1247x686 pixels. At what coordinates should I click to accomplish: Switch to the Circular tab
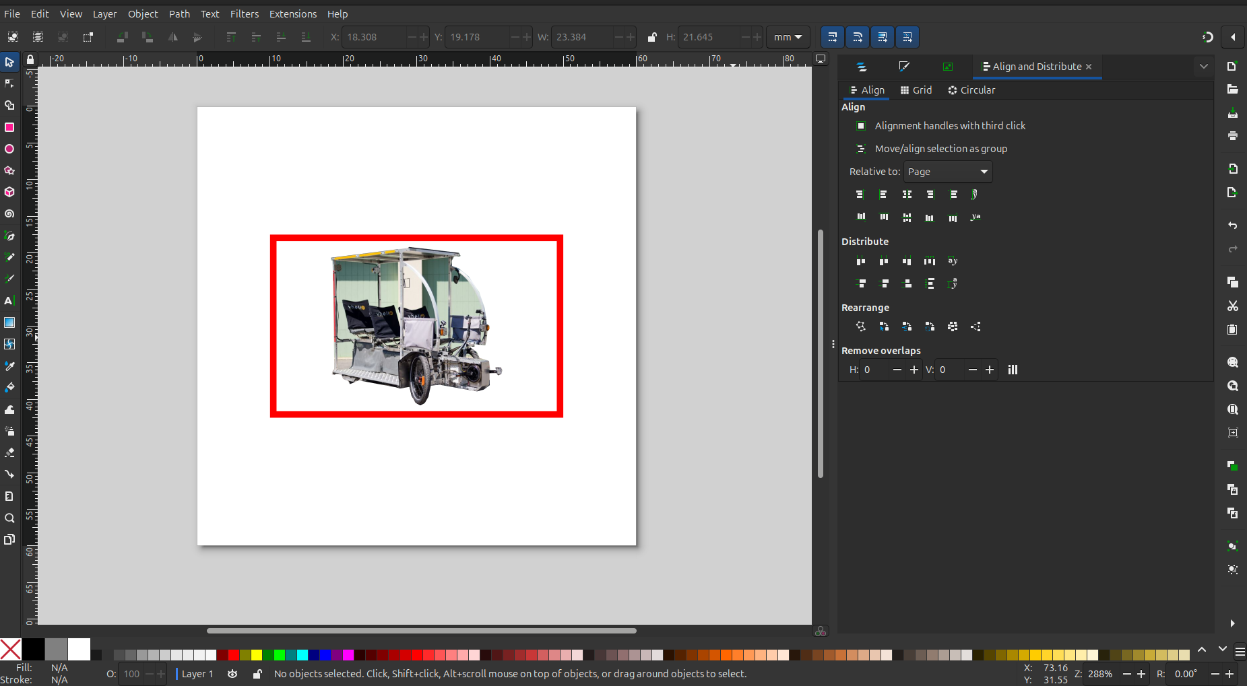(971, 90)
